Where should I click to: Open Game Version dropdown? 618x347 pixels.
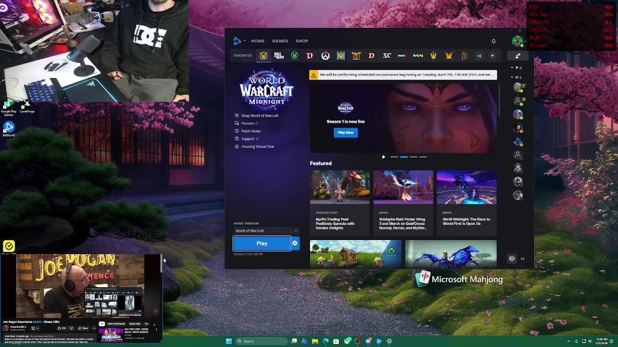click(266, 231)
